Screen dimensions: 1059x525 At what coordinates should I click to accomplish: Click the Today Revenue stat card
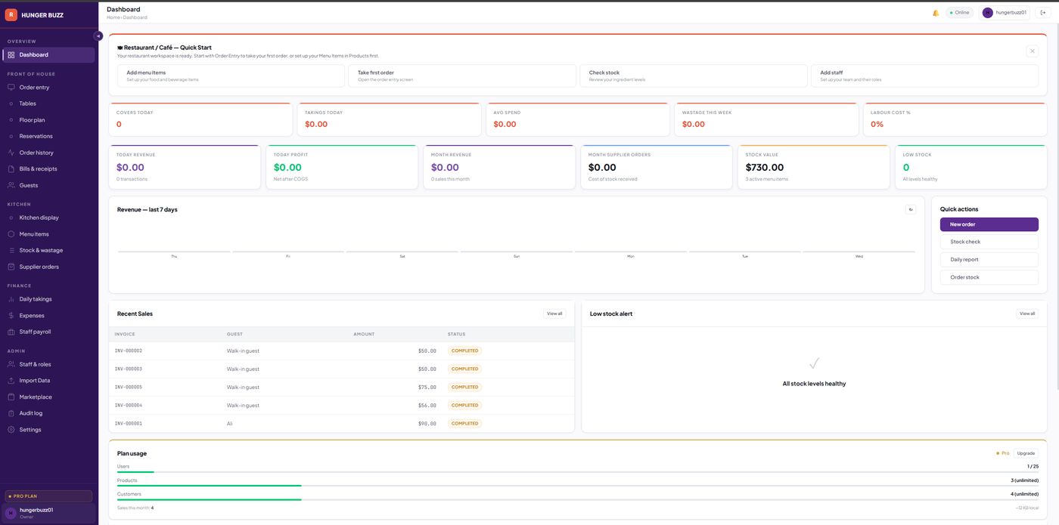point(185,167)
